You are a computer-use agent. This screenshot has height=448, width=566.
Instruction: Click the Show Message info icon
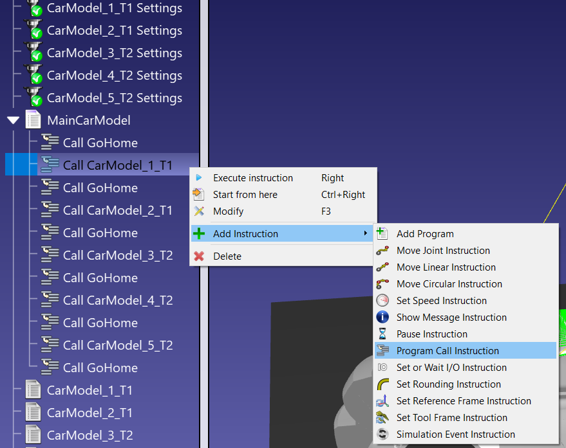pyautogui.click(x=382, y=318)
